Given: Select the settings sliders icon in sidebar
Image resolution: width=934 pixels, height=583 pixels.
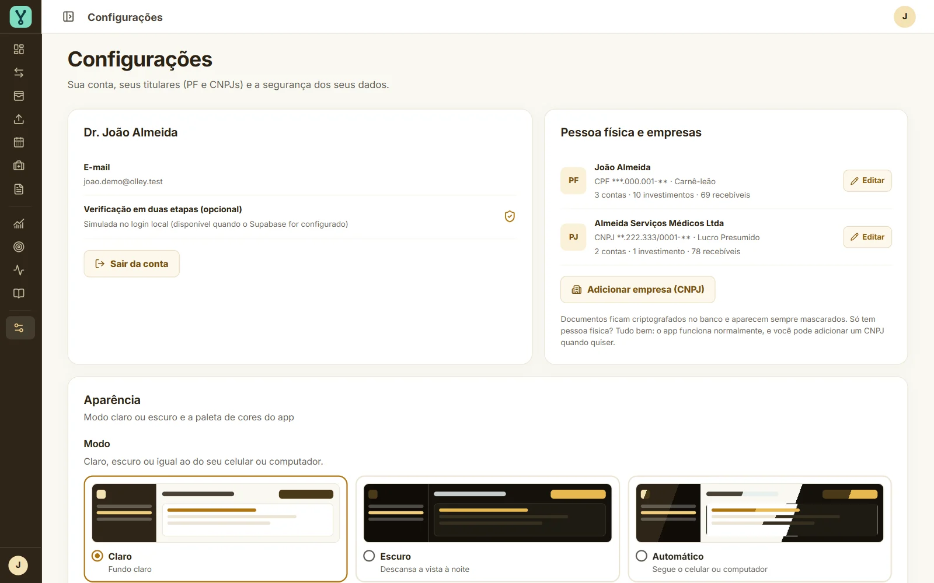Looking at the screenshot, I should (x=20, y=328).
